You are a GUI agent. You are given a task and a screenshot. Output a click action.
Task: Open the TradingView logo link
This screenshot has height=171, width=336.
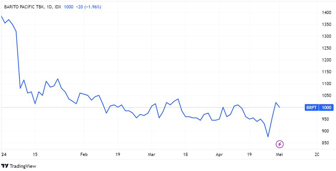pyautogui.click(x=19, y=166)
